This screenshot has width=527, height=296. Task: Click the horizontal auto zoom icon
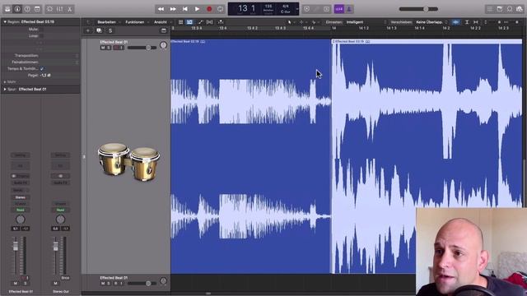pos(476,22)
